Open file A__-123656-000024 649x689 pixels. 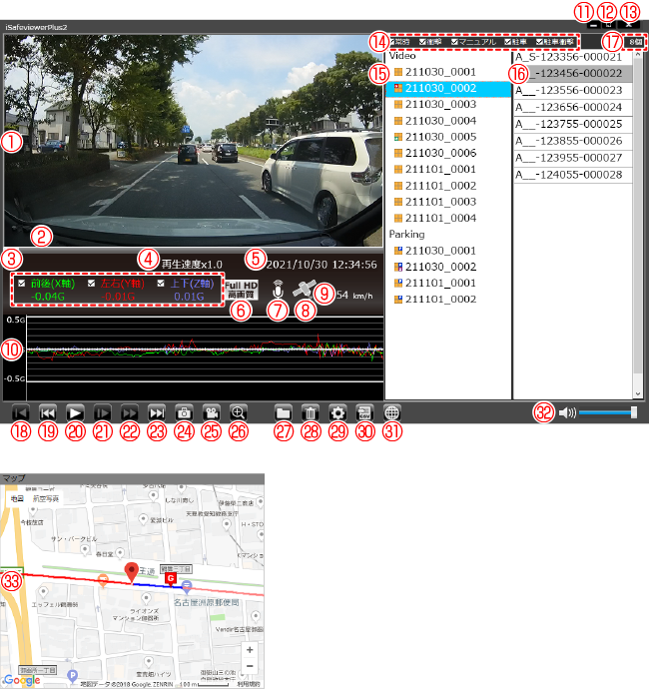coord(573,107)
